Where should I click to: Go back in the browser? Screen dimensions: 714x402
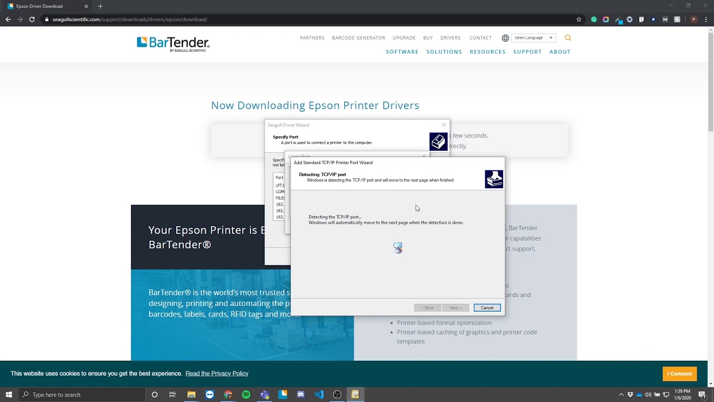8,20
